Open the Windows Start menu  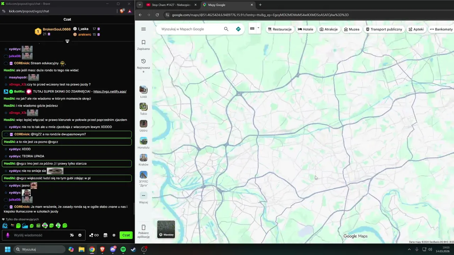7,249
